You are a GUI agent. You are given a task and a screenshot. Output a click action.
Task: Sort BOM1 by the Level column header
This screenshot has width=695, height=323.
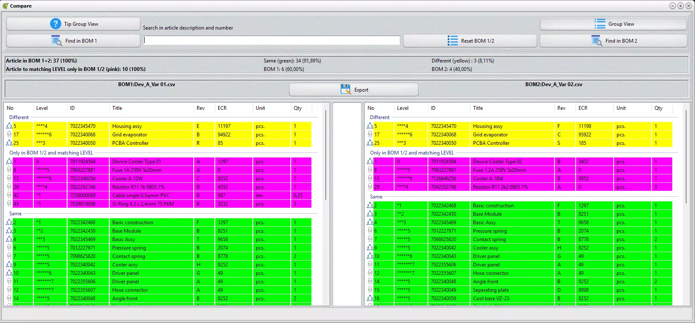click(50, 108)
